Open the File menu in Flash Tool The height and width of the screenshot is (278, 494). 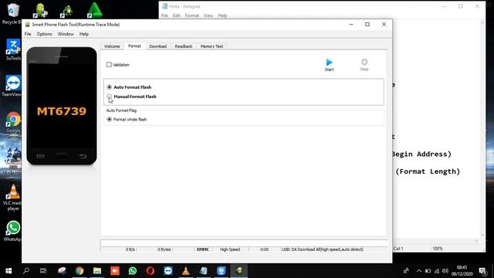28,34
